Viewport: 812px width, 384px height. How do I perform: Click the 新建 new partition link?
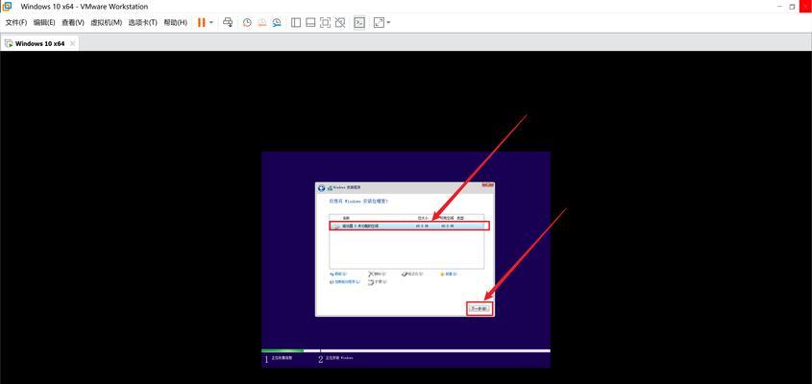click(x=447, y=274)
